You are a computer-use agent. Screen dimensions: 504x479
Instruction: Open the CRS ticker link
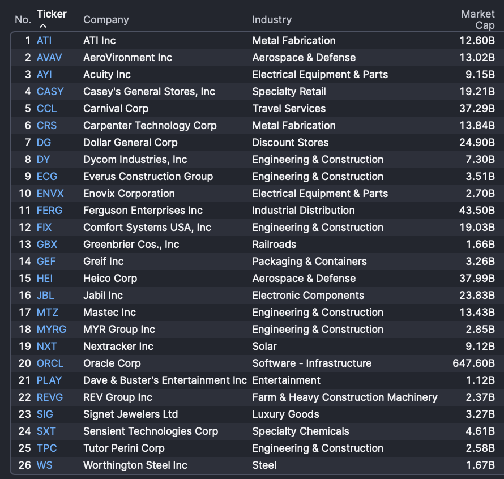[46, 126]
